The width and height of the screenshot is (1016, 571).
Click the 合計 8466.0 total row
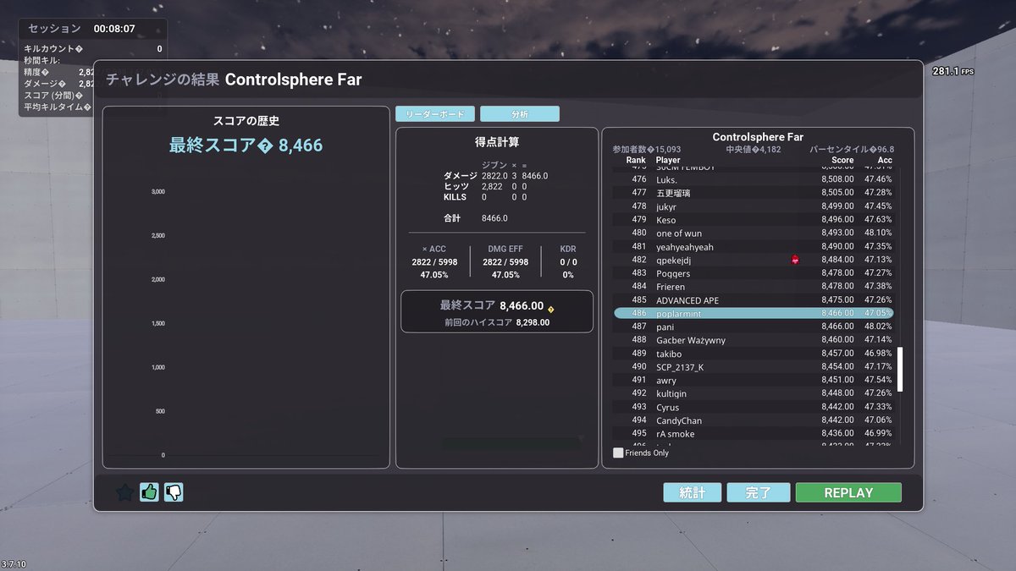tap(475, 218)
